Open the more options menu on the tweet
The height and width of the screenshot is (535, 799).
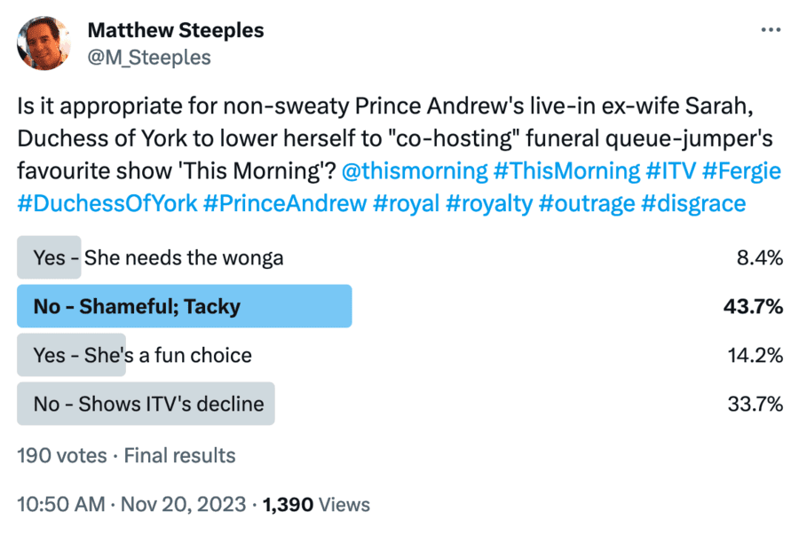[769, 29]
